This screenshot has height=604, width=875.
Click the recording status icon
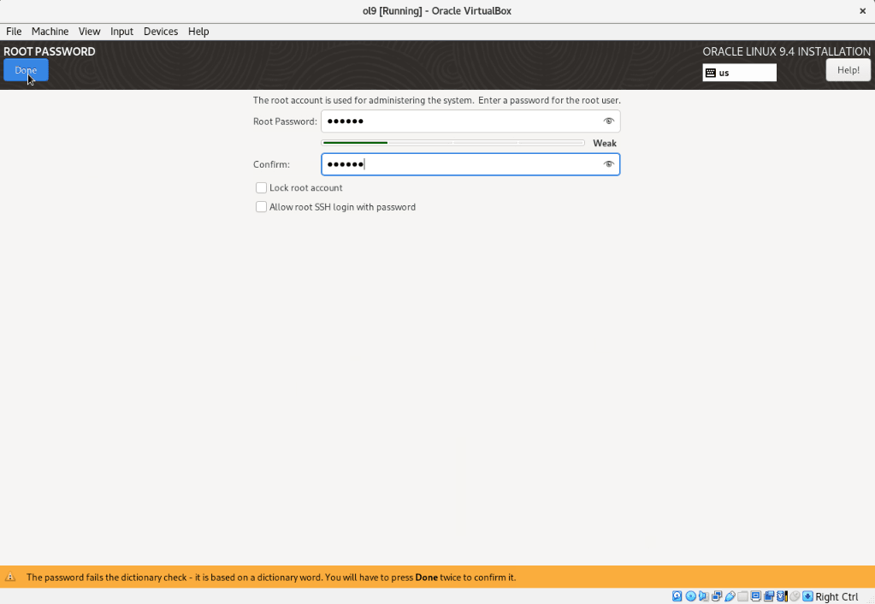[x=769, y=596]
